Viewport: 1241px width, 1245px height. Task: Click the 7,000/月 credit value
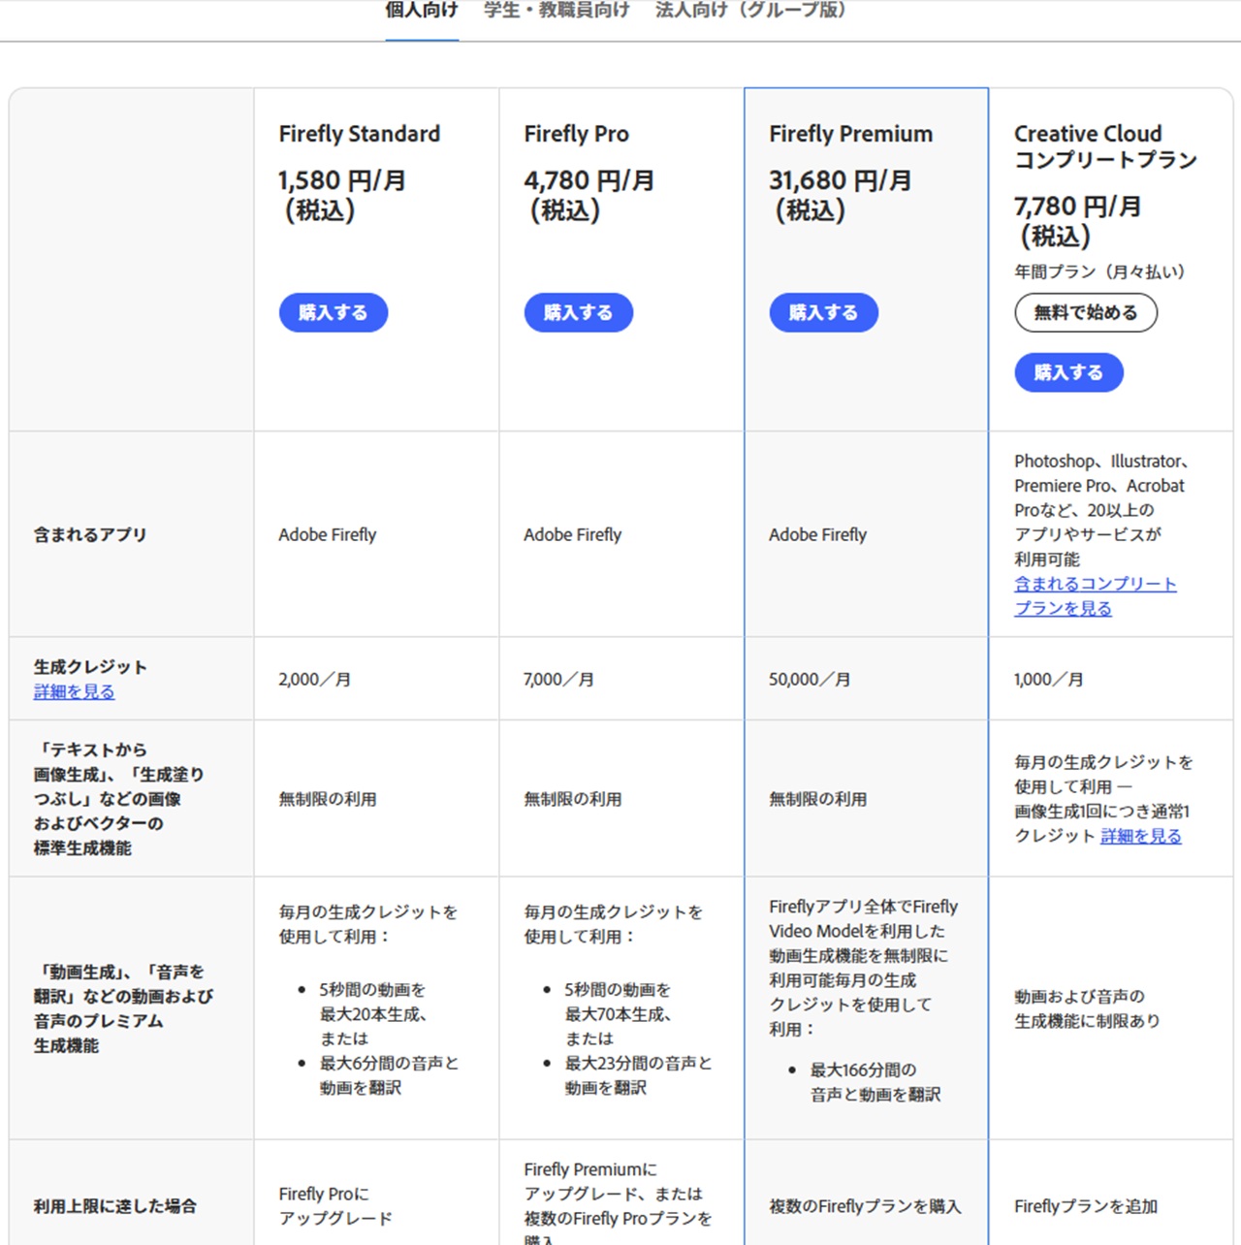[558, 679]
